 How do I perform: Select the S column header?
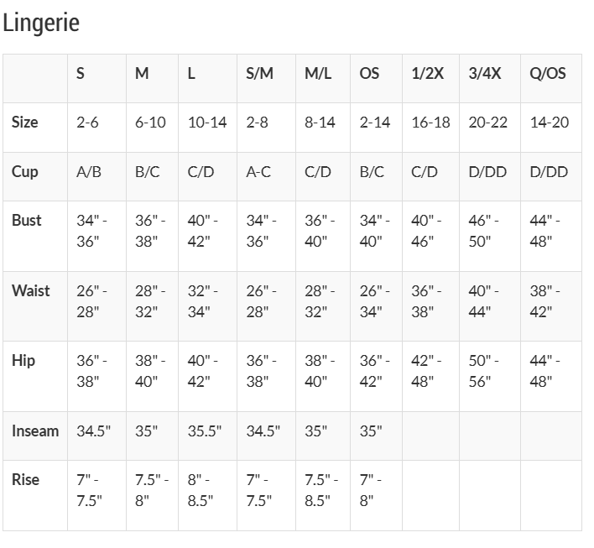81,73
